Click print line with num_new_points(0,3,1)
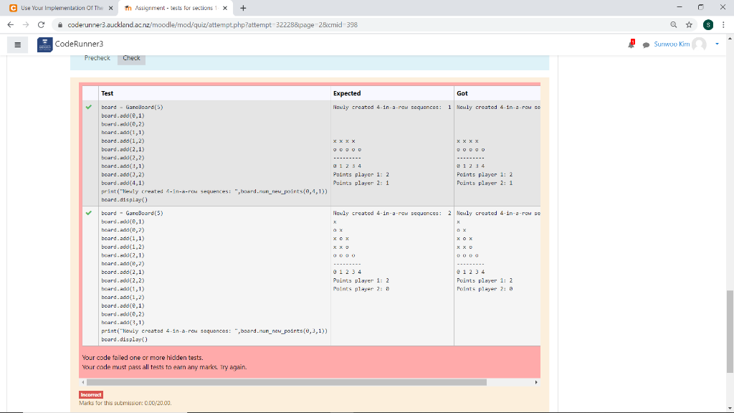734x413 pixels. (214, 331)
